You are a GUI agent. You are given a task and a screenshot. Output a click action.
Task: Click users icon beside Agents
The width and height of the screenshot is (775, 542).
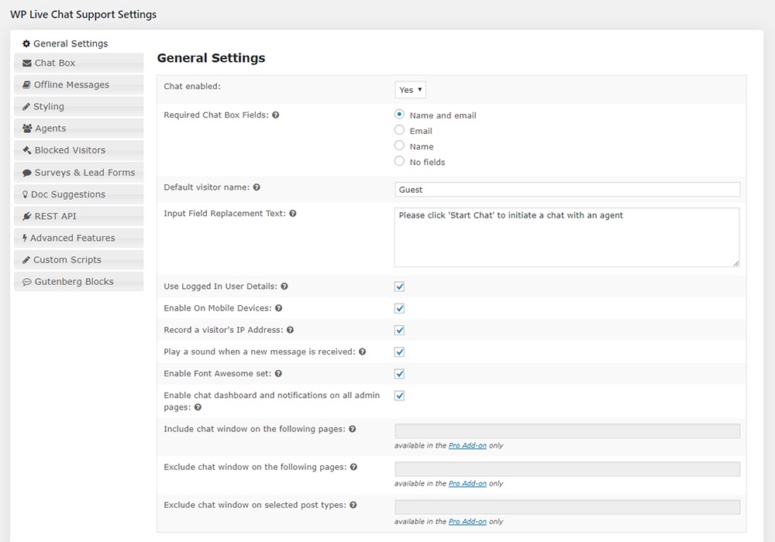pyautogui.click(x=27, y=129)
